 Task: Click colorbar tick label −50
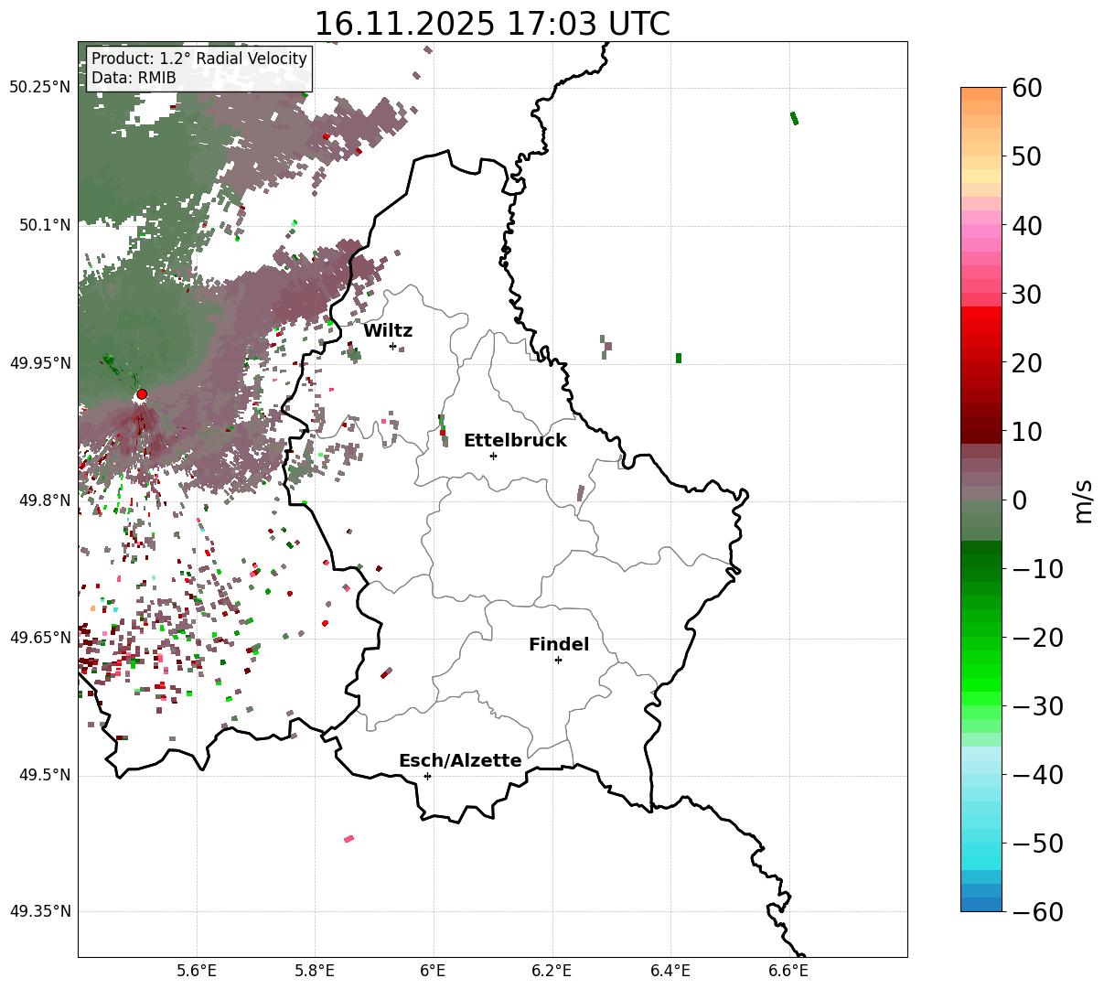[x=1037, y=844]
